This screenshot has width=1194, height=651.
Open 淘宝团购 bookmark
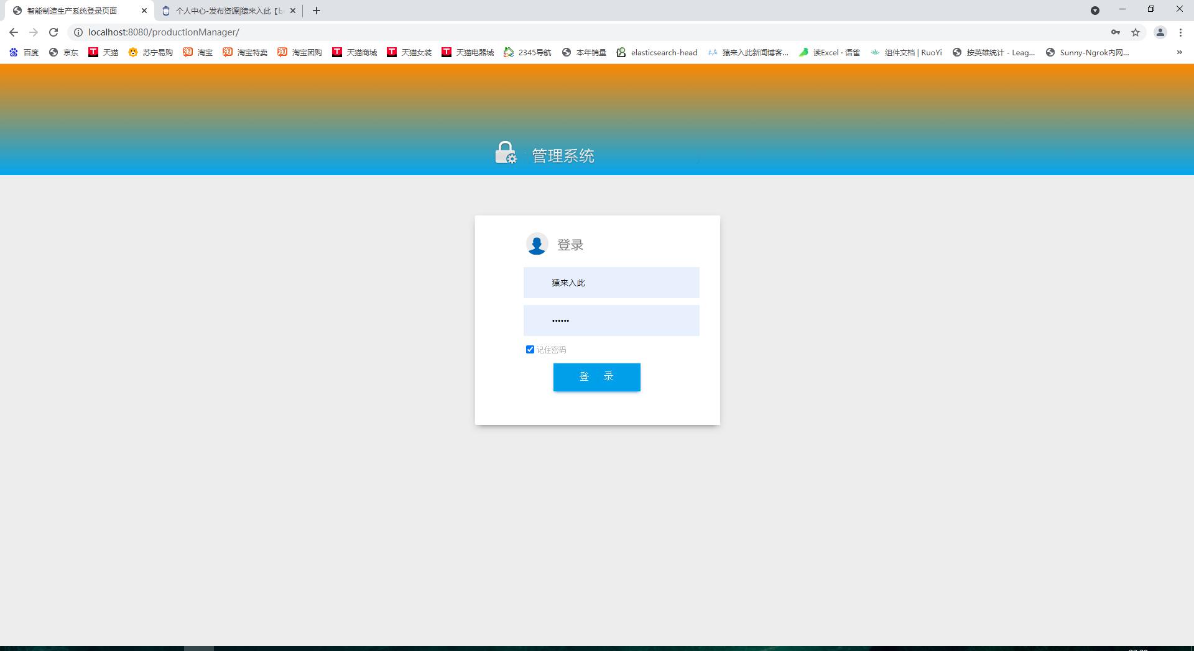tap(300, 52)
